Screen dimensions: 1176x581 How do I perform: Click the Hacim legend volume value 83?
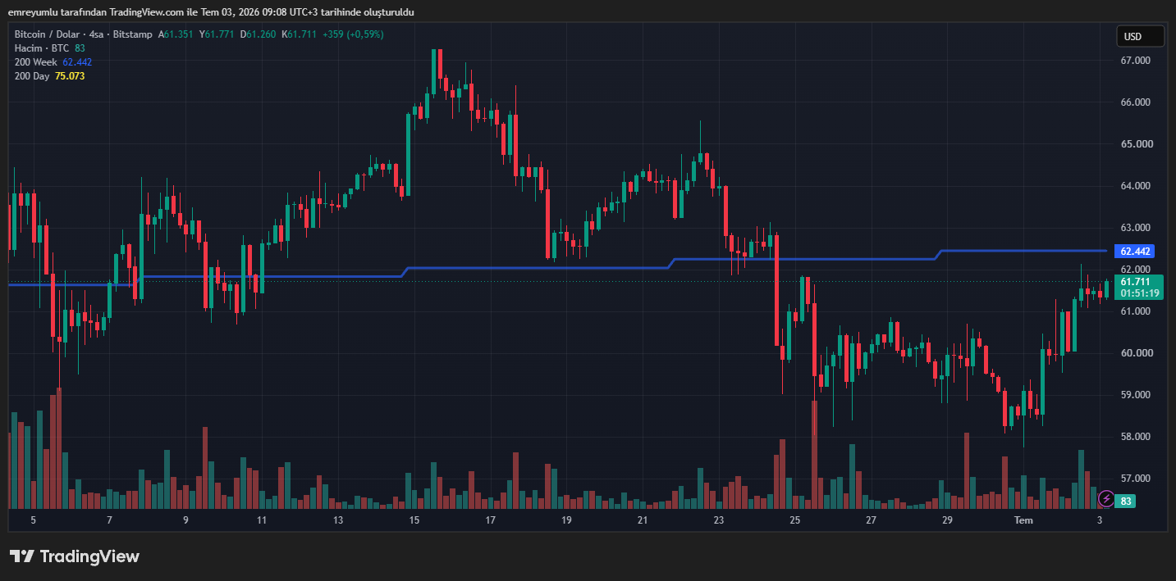pos(80,48)
